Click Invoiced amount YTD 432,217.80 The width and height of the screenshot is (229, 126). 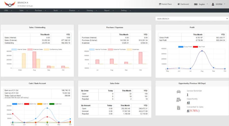click(143, 111)
